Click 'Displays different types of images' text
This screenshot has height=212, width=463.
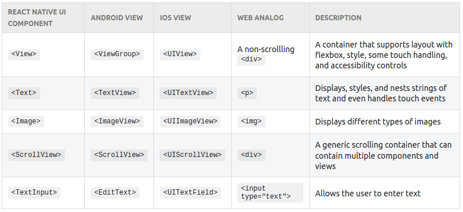(378, 122)
